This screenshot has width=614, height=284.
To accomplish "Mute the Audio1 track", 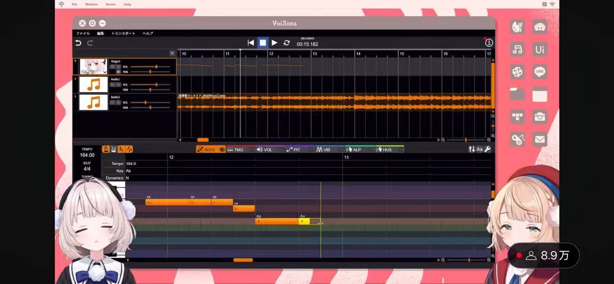I will [x=113, y=84].
